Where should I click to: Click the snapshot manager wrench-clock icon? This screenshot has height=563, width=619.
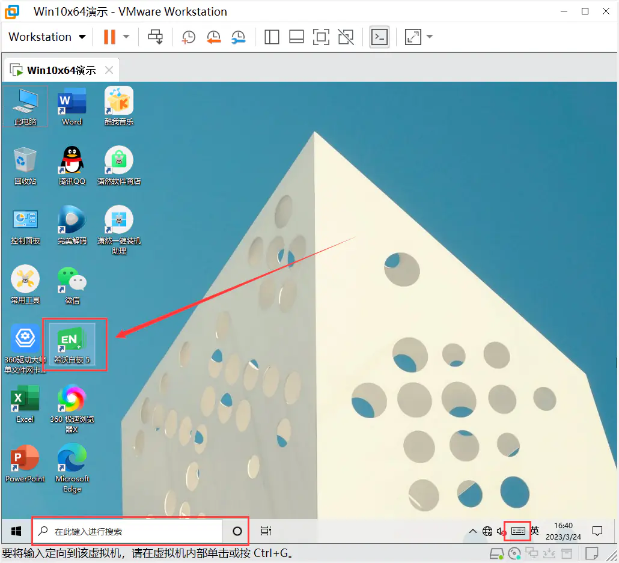[239, 37]
